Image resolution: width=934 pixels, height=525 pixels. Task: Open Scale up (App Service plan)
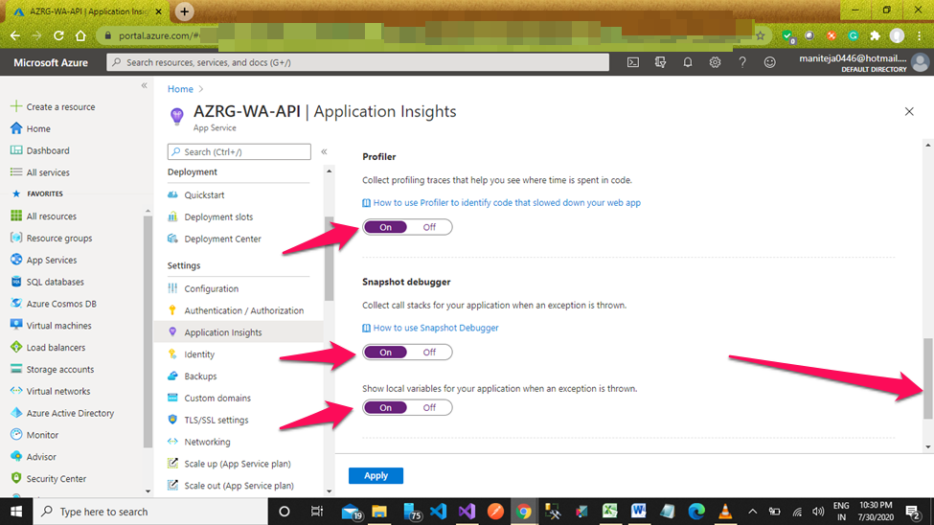[x=239, y=464]
